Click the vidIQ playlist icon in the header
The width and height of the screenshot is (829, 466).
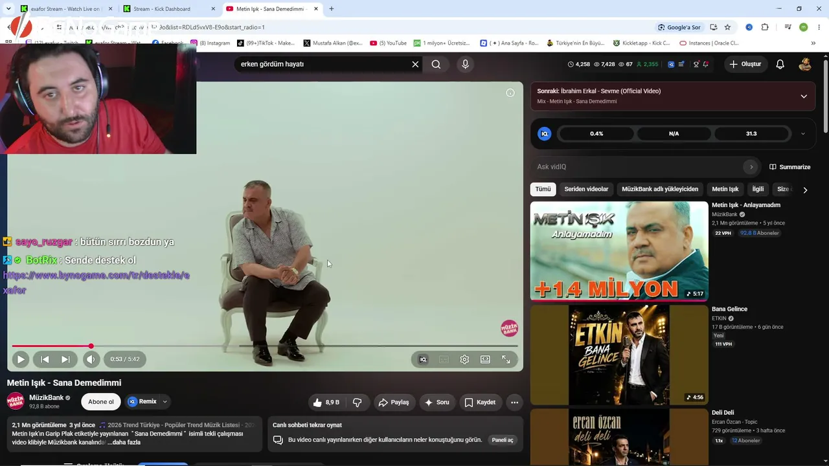[x=681, y=64]
